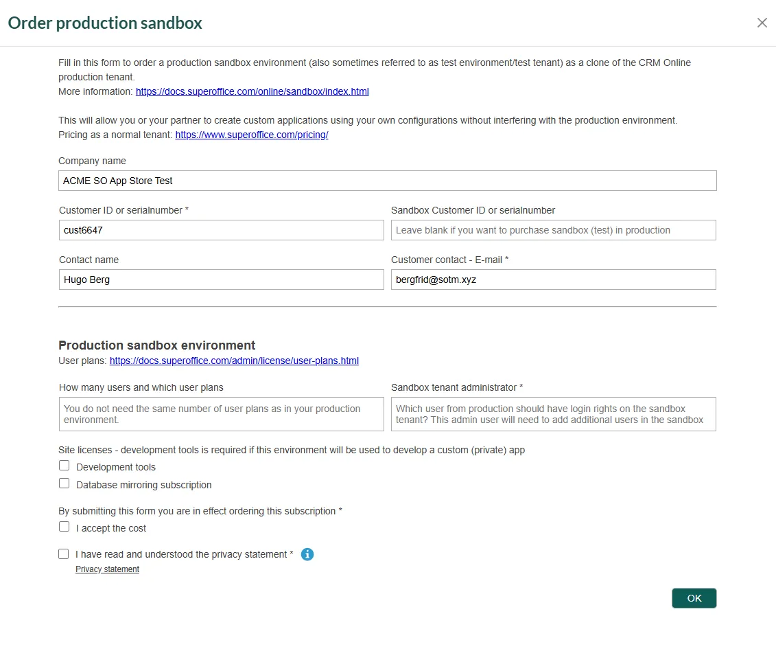Click the Production sandbox environment heading

156,345
